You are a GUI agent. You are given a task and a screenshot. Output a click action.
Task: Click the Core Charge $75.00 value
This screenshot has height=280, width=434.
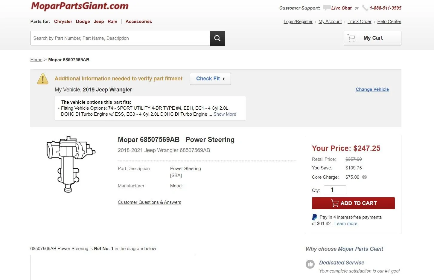point(352,177)
